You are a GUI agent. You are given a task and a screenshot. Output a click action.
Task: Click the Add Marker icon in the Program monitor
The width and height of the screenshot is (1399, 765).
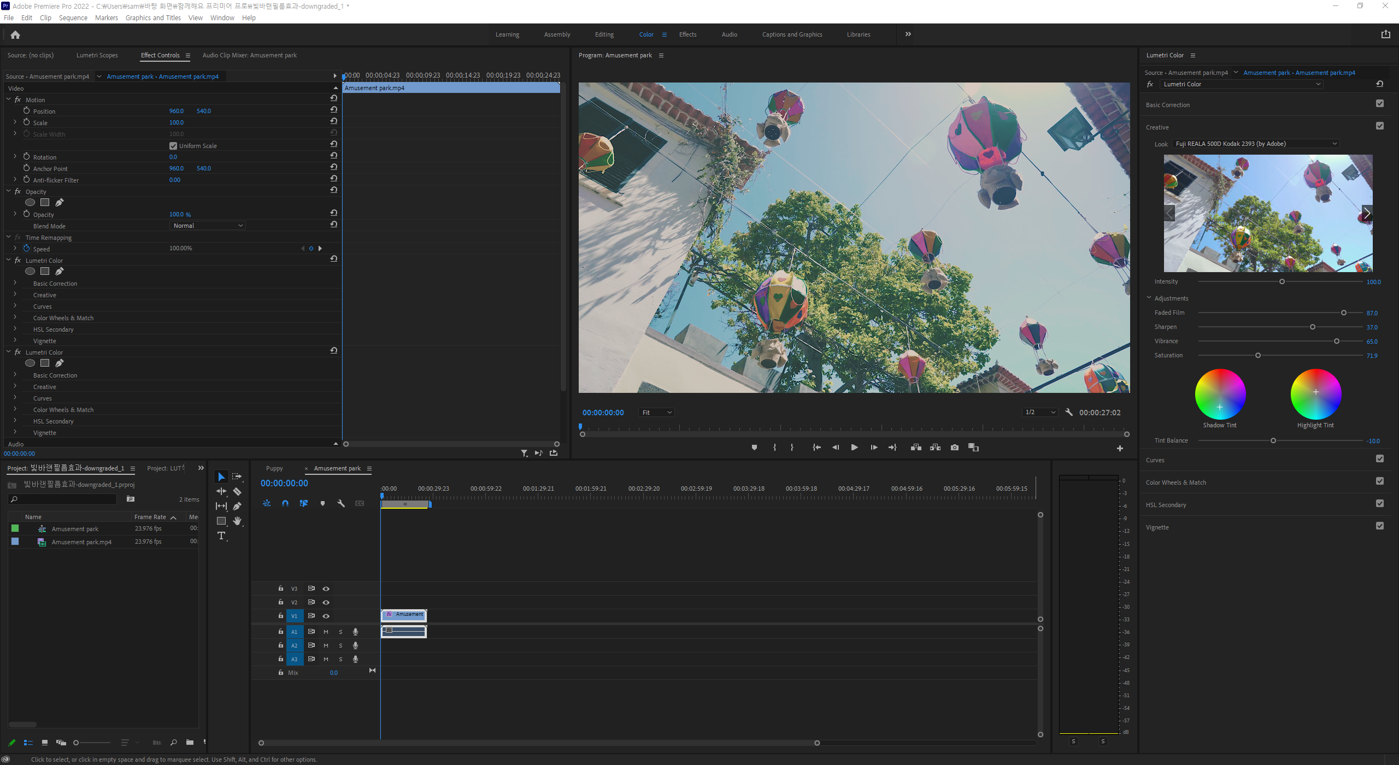click(754, 448)
